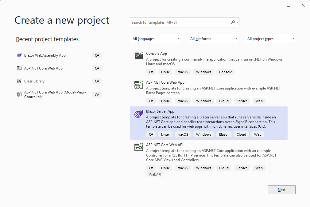310x207 pixels.
Task: Click the Service tag under ASP.NET Core Web App
Action: pos(242,101)
